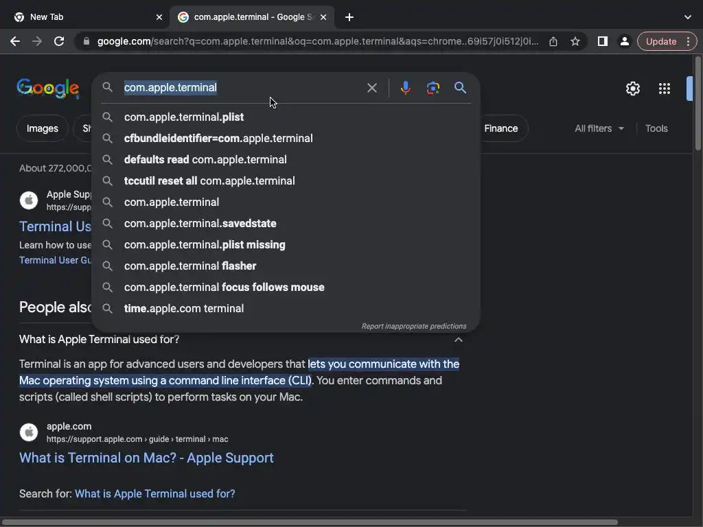703x527 pixels.
Task: Choose suggestion com.apple.terminal.plist
Action: click(286, 117)
